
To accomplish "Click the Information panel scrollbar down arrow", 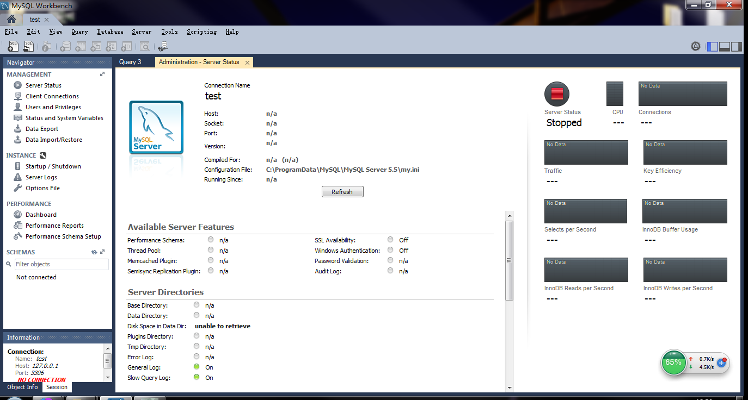I will click(108, 377).
